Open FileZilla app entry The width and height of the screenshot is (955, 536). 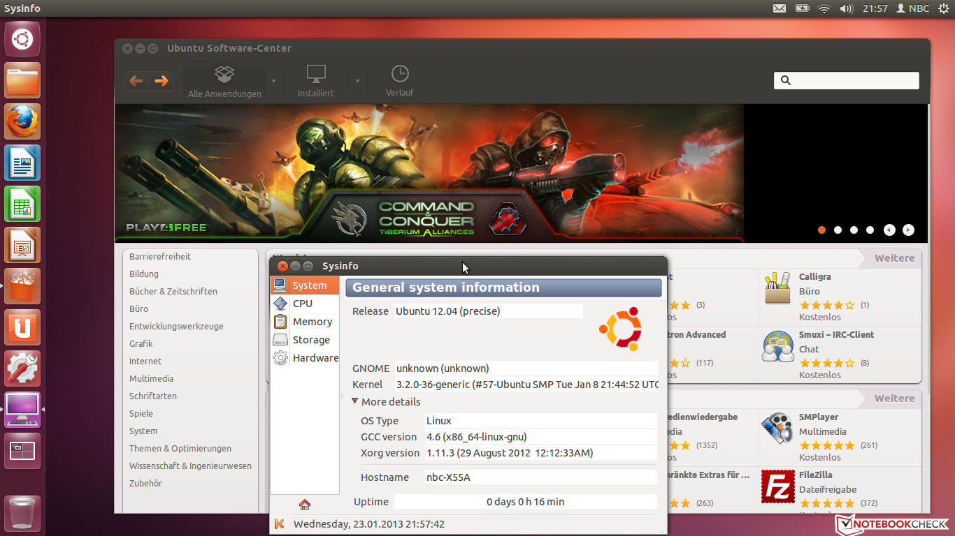[x=840, y=491]
